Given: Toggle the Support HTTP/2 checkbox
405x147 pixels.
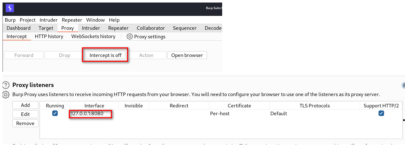Looking at the screenshot, I should click(x=381, y=113).
